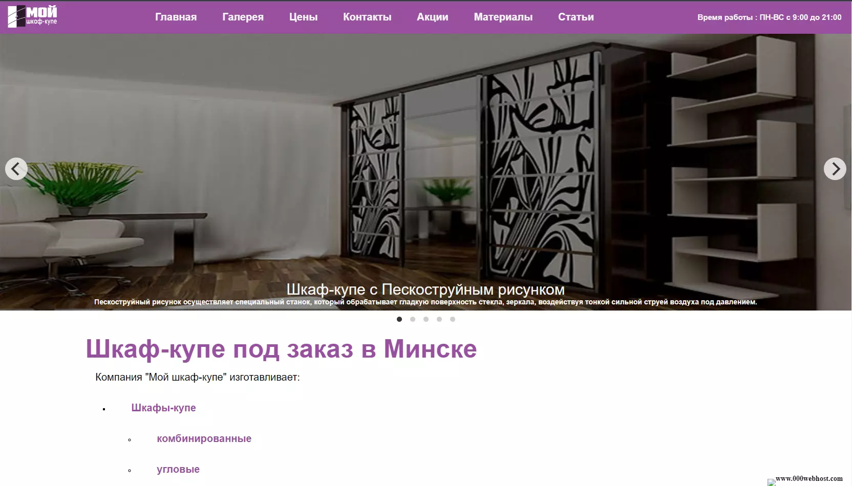Select the last carousel dot
The width and height of the screenshot is (852, 486).
(x=453, y=319)
